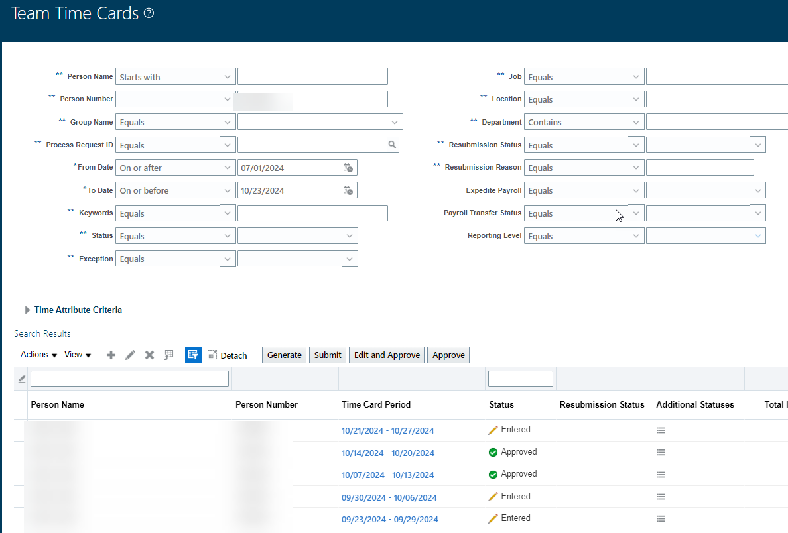Open the Reporting Level value dropdown
788x533 pixels.
tap(757, 235)
